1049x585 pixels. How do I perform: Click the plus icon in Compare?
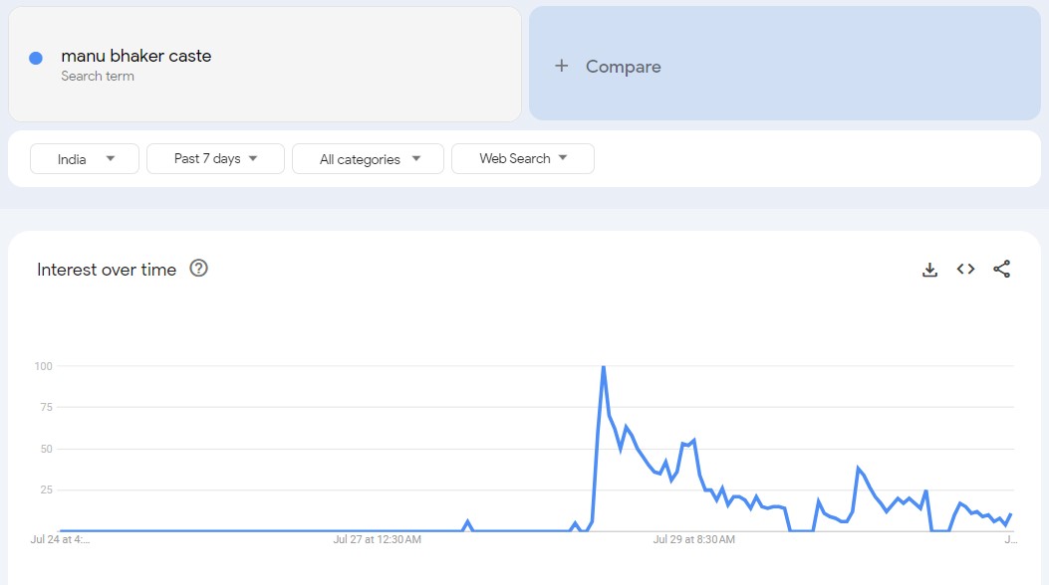point(561,66)
